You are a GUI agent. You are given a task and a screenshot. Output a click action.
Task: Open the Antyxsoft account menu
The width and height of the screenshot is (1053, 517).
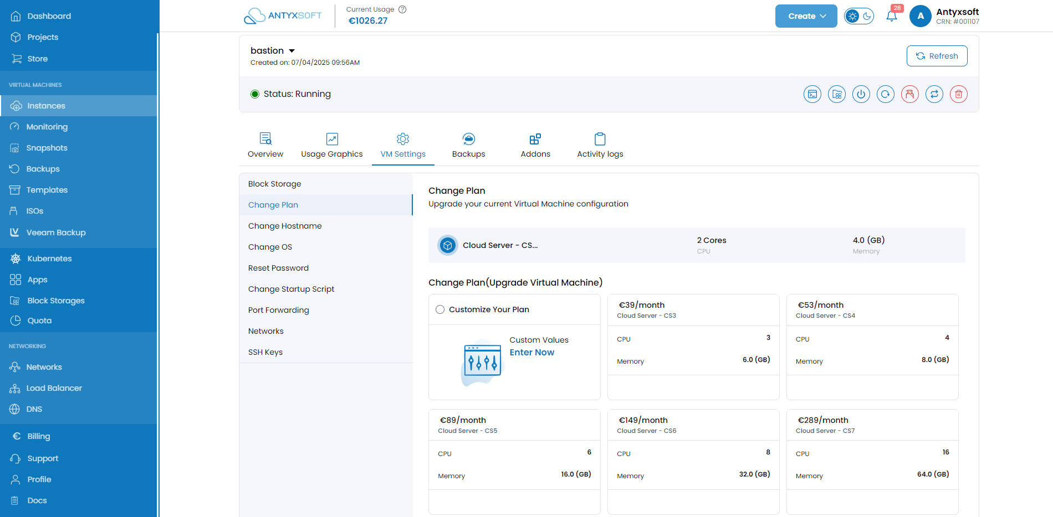coord(944,16)
